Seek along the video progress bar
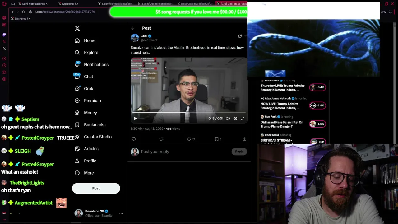Viewport: 398px width, 224px height. click(189, 112)
